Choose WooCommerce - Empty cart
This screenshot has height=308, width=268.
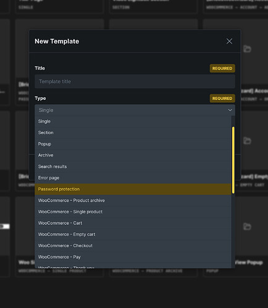pyautogui.click(x=133, y=234)
